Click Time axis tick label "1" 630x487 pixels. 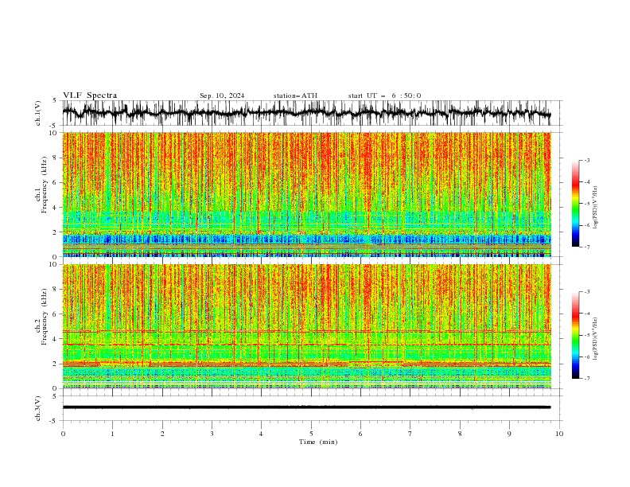[x=112, y=434]
